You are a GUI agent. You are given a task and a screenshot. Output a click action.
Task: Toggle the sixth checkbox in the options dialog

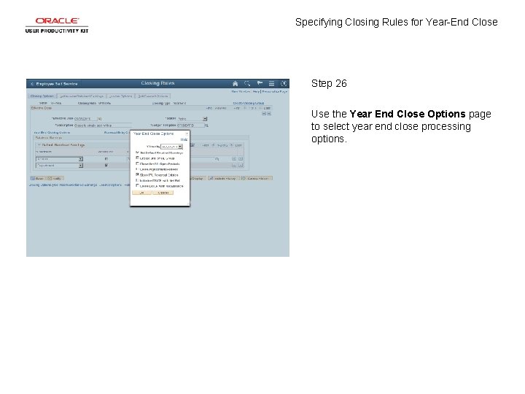click(137, 180)
